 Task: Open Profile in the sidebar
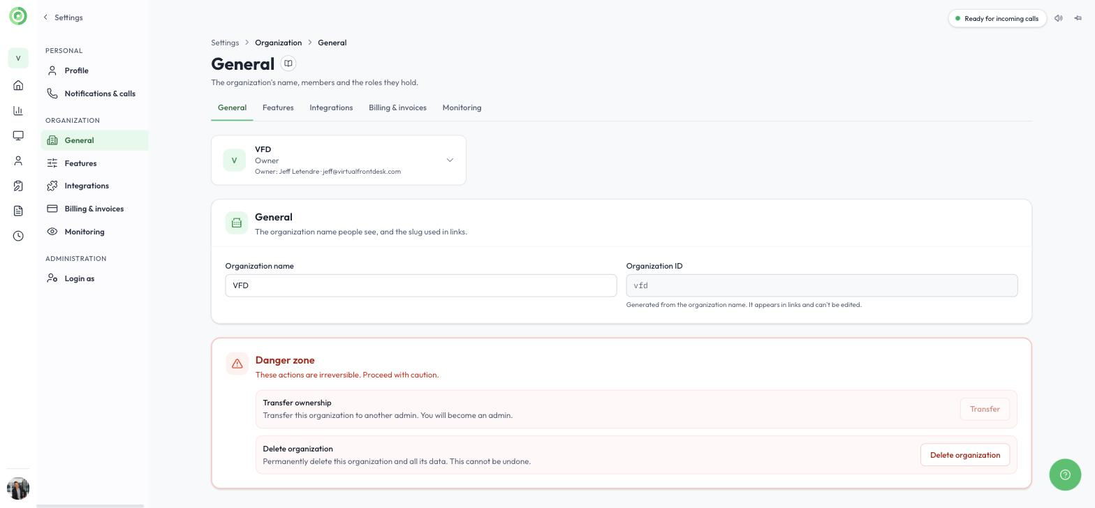94,70
